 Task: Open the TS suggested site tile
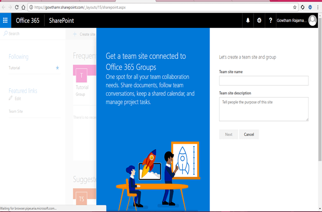(82, 199)
